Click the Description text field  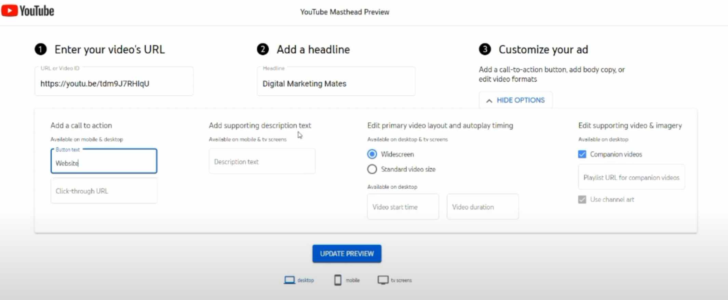262,161
